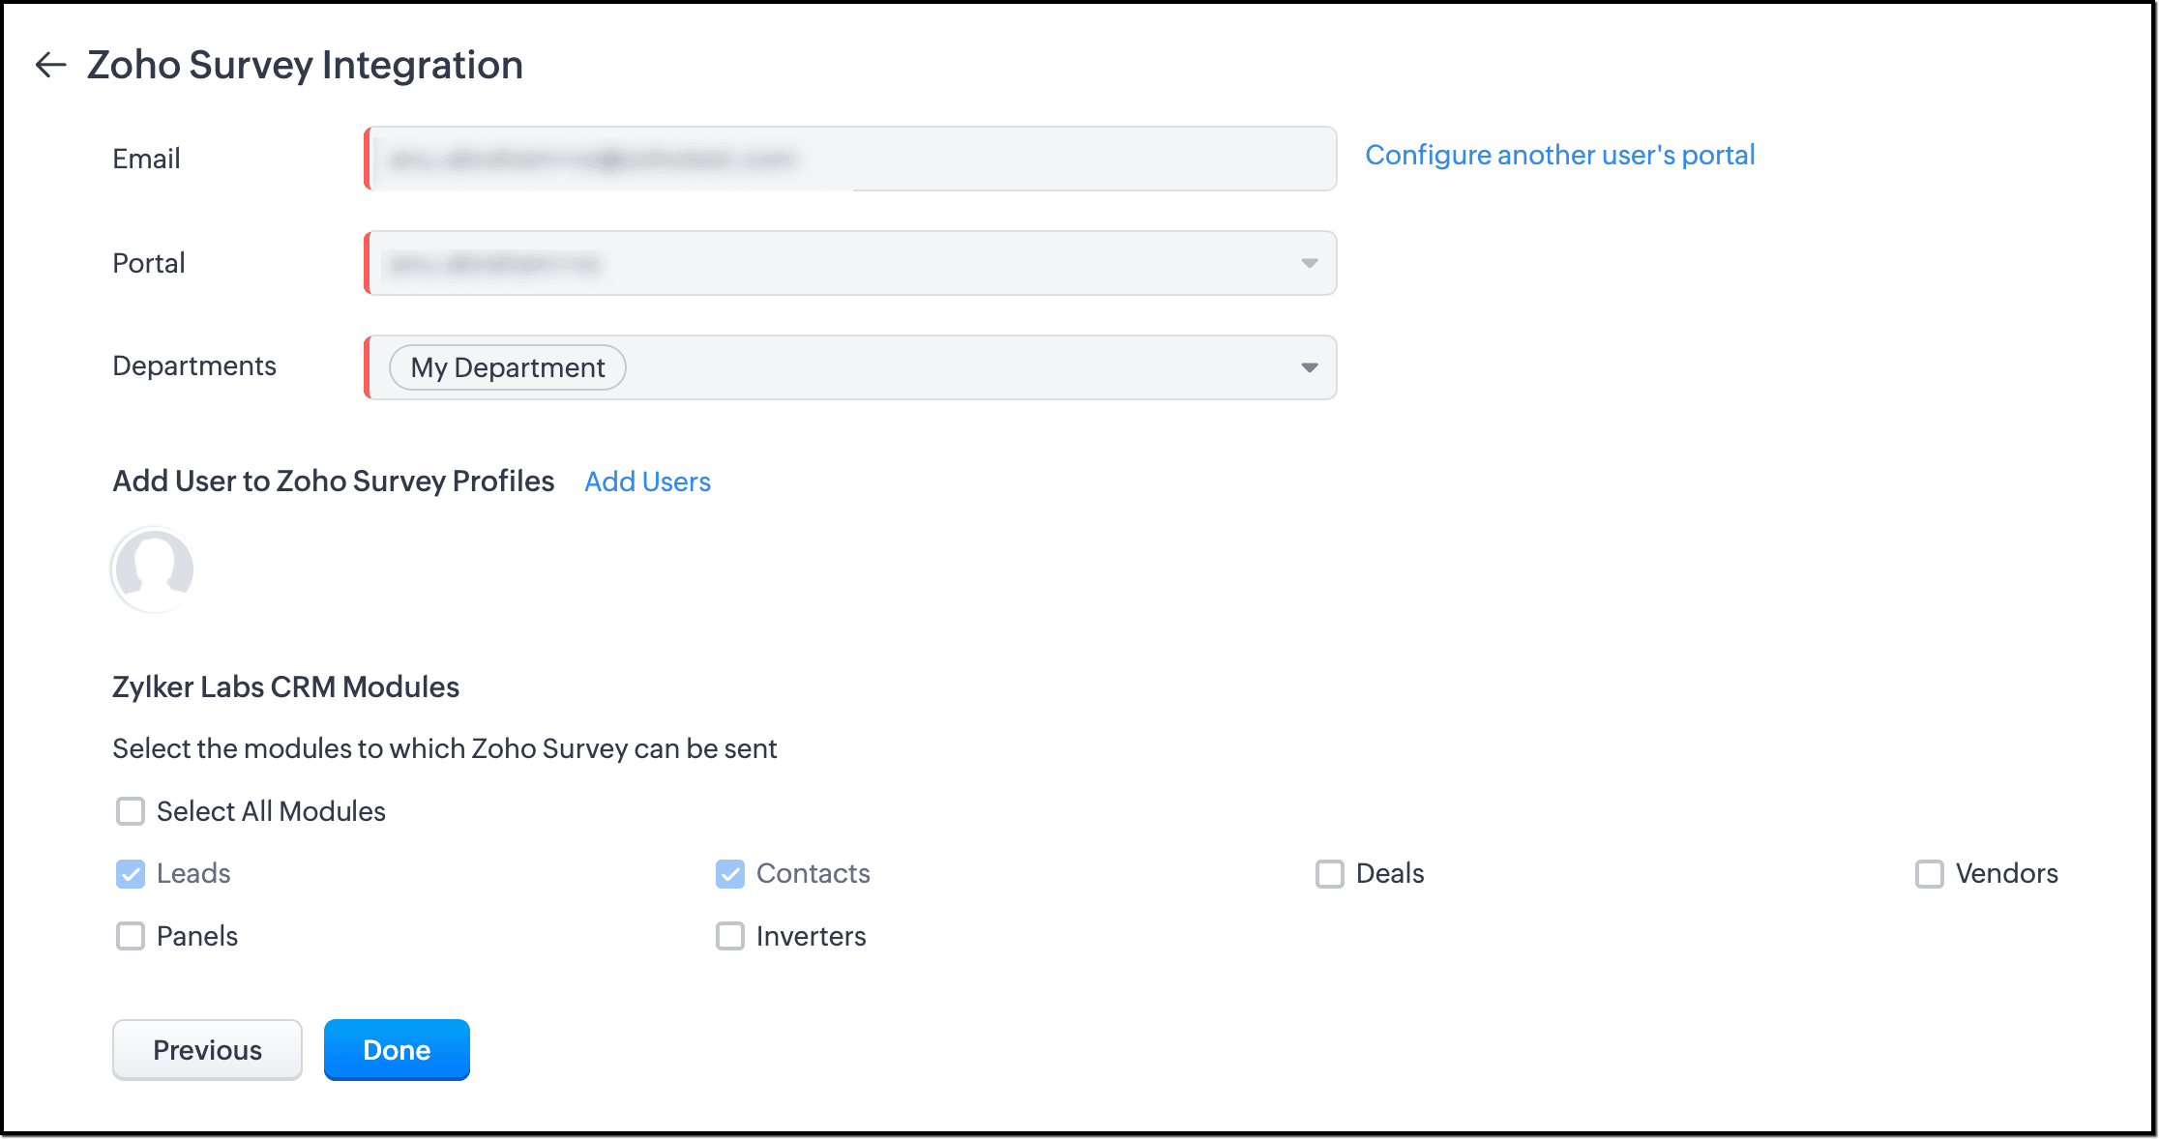Enable the Vendors module checkbox

click(x=1930, y=874)
